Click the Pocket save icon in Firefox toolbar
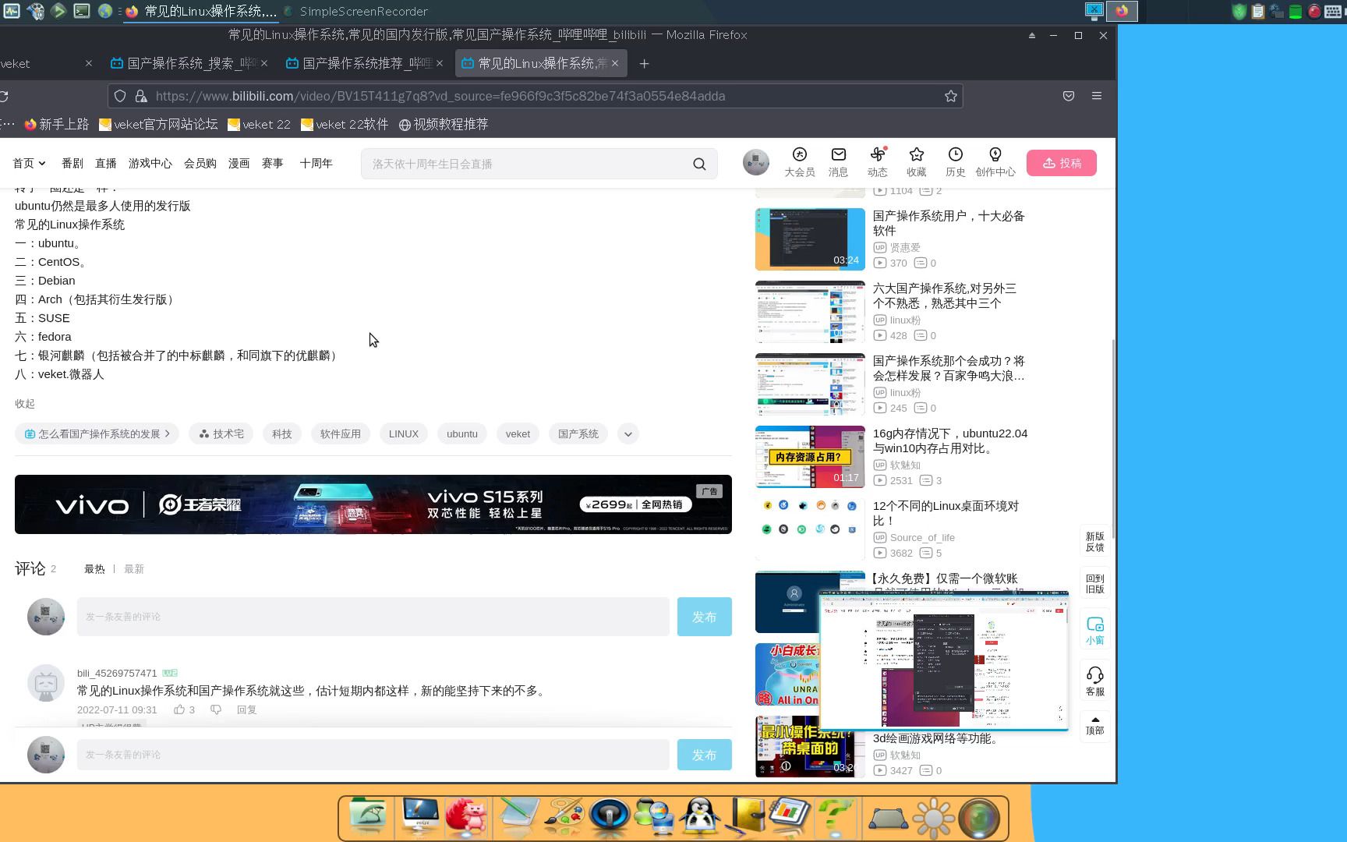1347x842 pixels. pos(1069,96)
